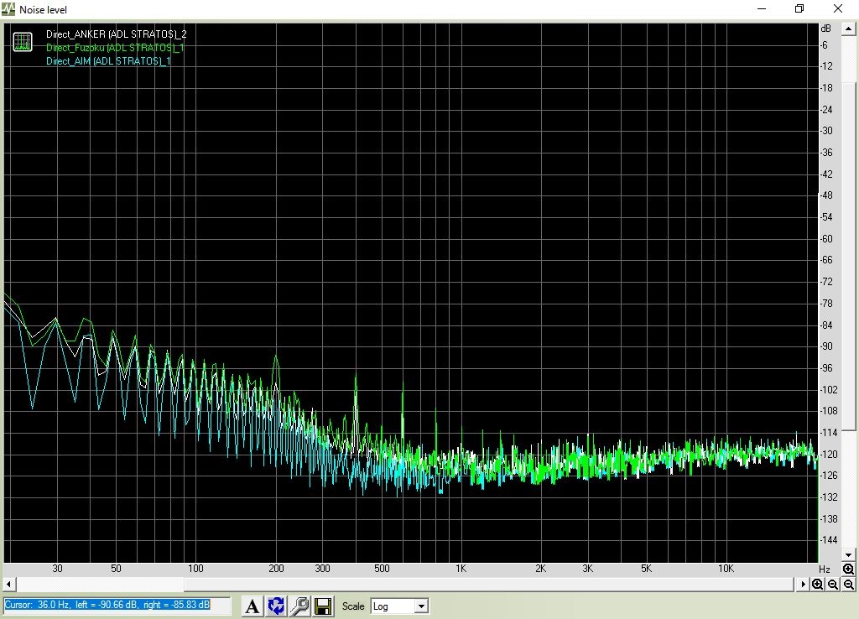The height and width of the screenshot is (619, 859).
Task: Click the vertical scrollbar down arrow
Action: pyautogui.click(x=848, y=554)
